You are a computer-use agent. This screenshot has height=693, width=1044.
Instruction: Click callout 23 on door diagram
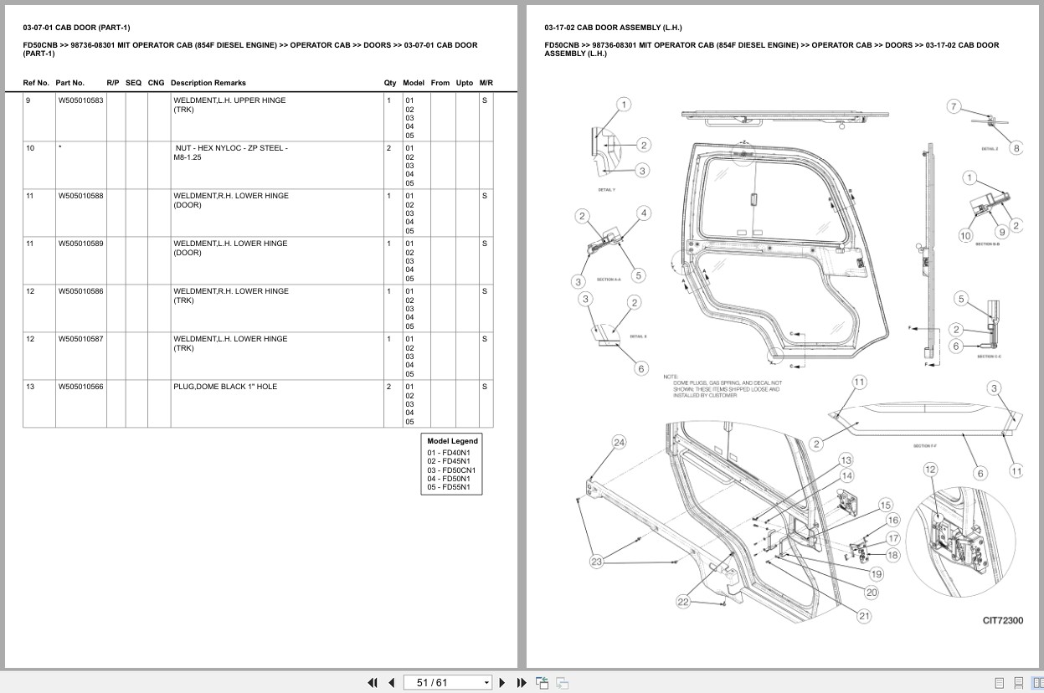pos(596,562)
